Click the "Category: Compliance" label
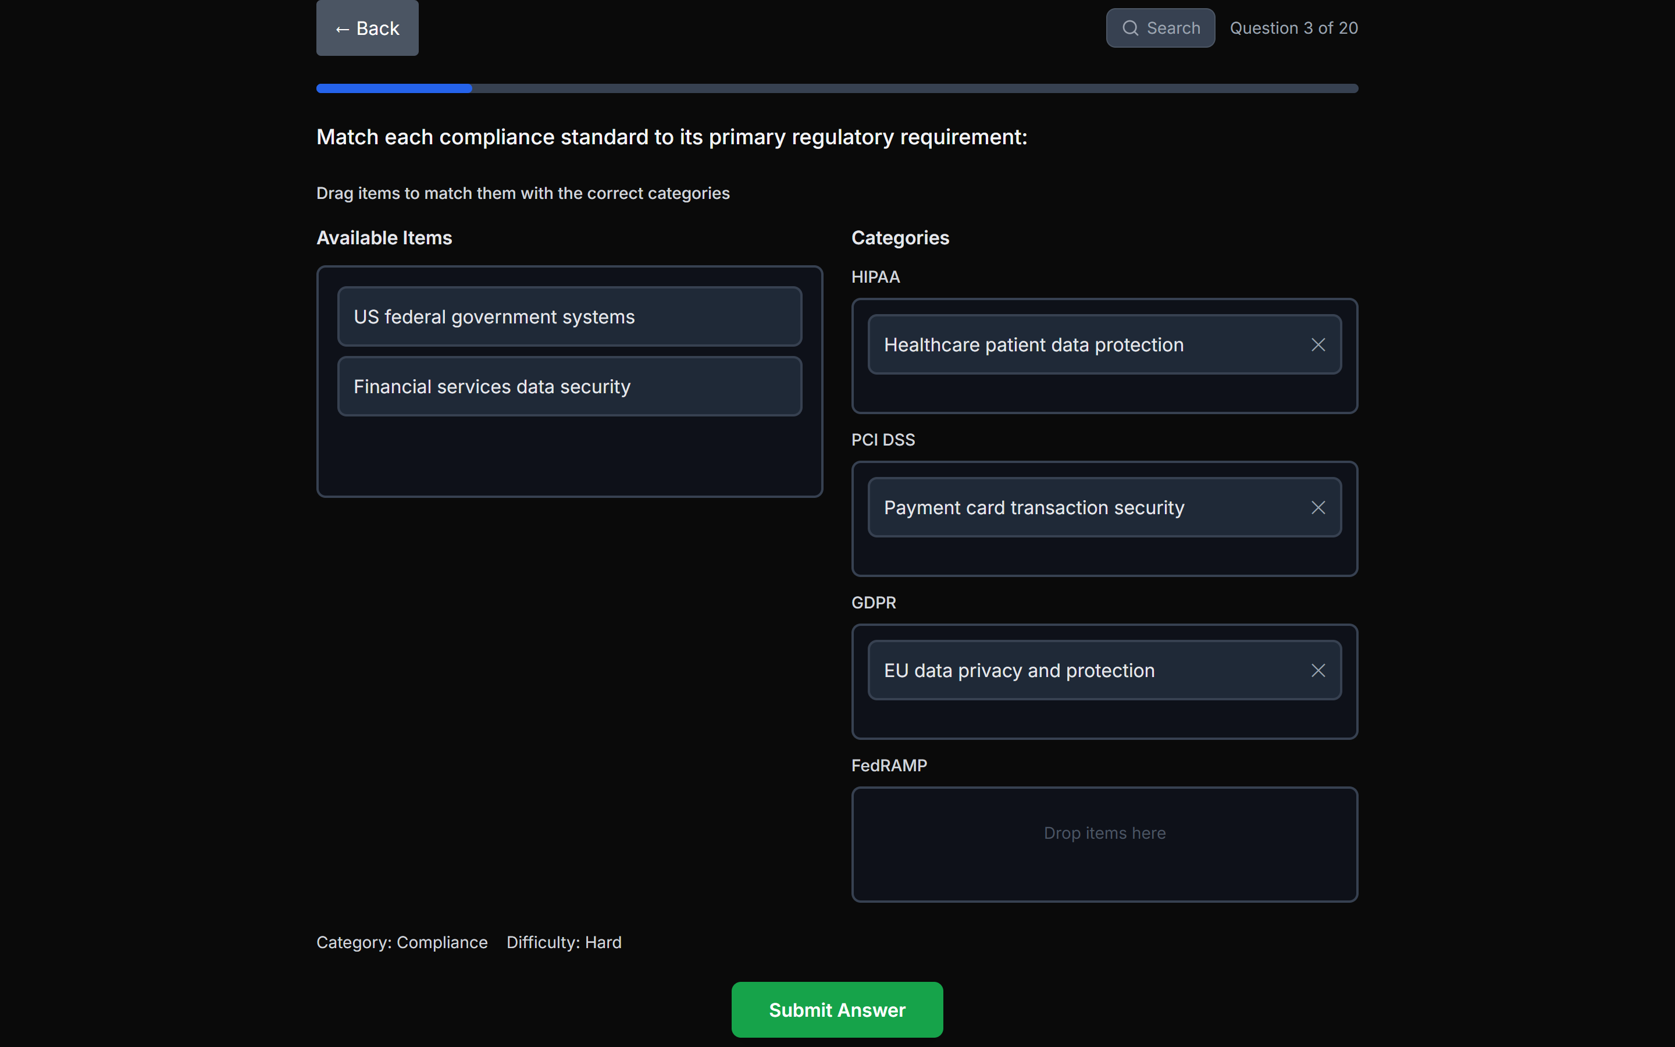This screenshot has height=1047, width=1675. click(x=401, y=942)
